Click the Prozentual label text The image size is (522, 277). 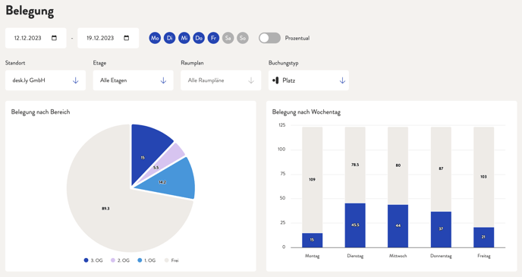click(x=297, y=38)
